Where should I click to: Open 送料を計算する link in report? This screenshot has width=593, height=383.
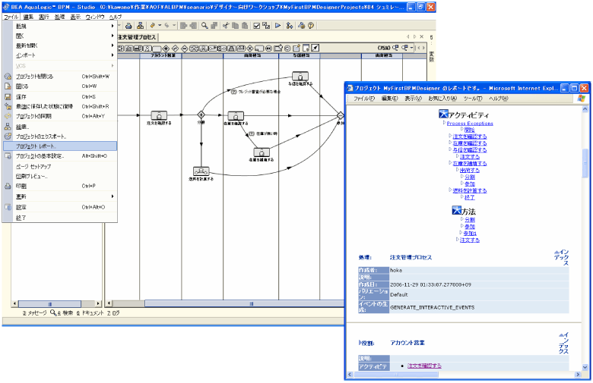click(x=470, y=190)
